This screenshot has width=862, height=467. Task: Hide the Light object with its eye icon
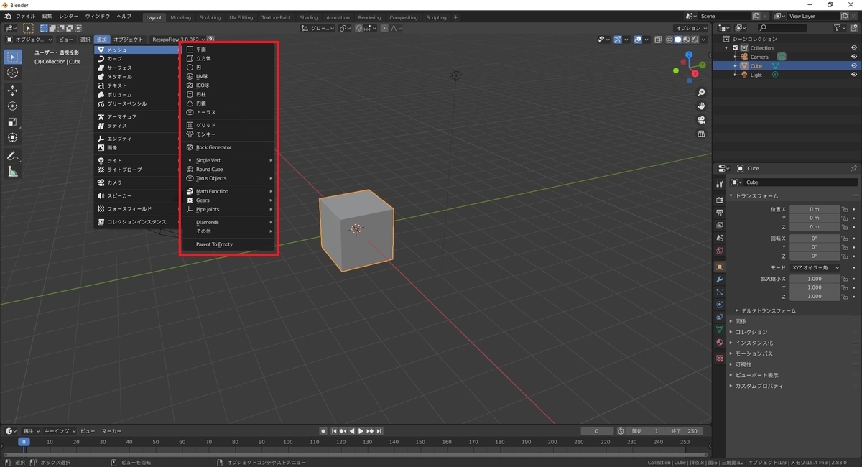pos(854,75)
